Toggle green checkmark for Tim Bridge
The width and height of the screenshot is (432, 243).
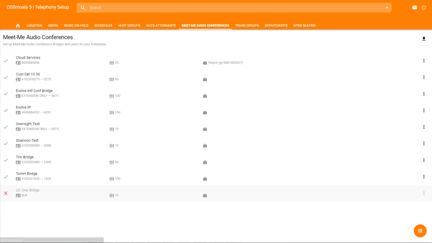point(6,160)
